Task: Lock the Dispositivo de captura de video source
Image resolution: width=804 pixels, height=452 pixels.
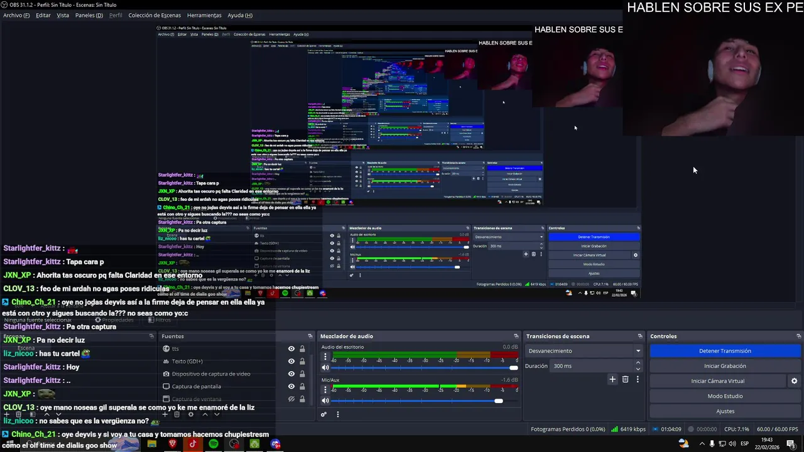Action: (302, 374)
